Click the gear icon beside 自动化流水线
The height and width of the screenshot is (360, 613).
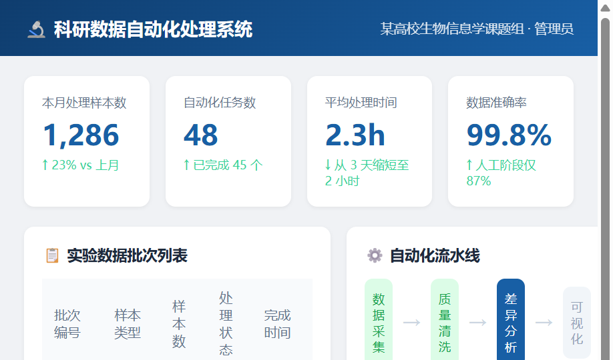click(x=375, y=256)
